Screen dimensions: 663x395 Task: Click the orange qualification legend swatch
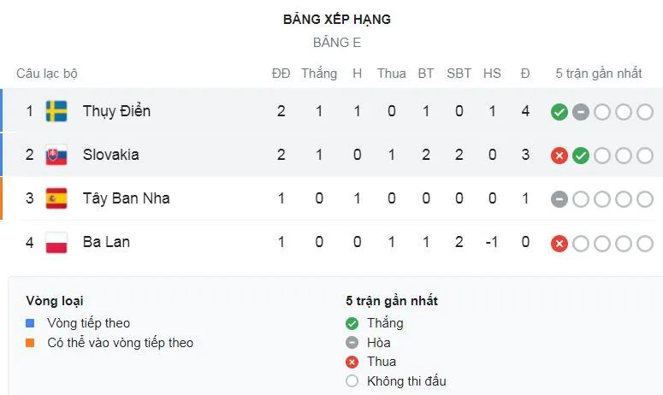tap(30, 343)
